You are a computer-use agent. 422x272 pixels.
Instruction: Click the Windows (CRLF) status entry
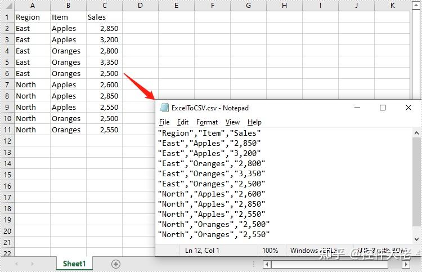(314, 251)
